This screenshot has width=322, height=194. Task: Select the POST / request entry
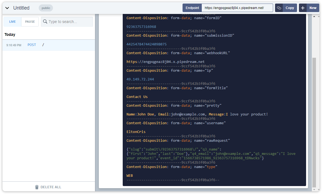[49, 45]
